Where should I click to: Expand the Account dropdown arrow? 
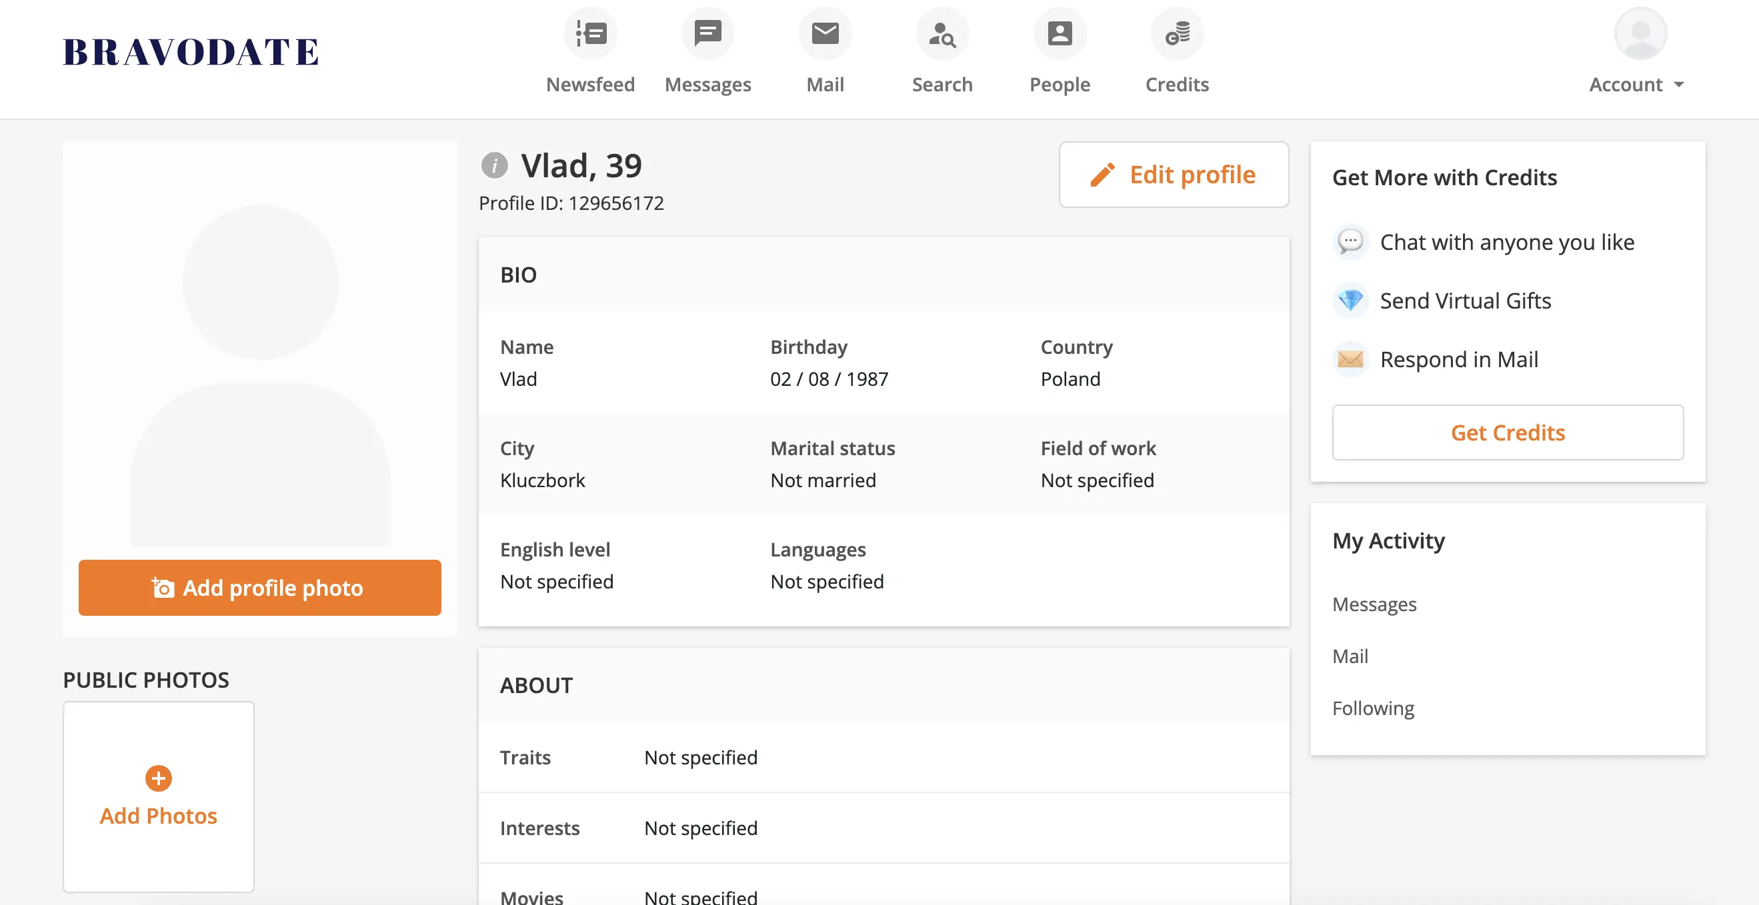coord(1679,85)
